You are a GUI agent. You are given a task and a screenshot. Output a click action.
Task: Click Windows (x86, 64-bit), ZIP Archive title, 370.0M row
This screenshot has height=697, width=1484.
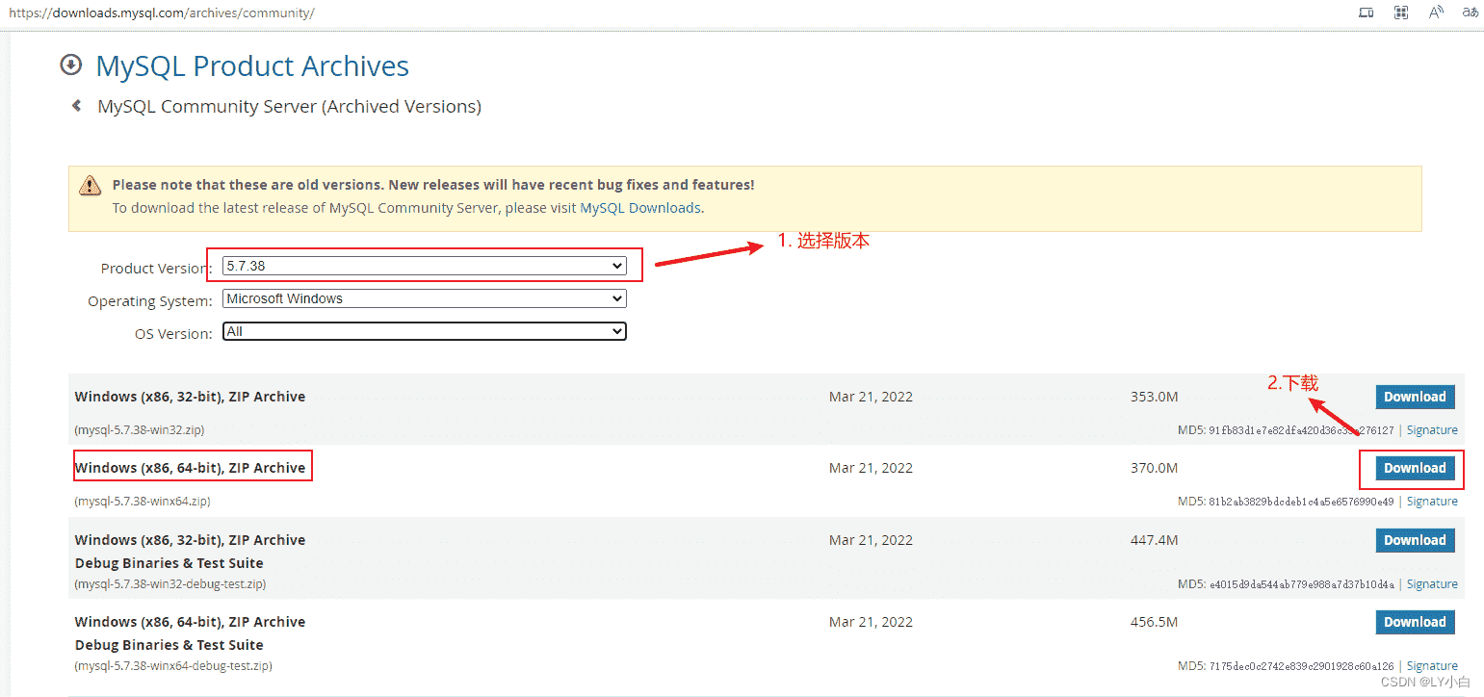[190, 468]
